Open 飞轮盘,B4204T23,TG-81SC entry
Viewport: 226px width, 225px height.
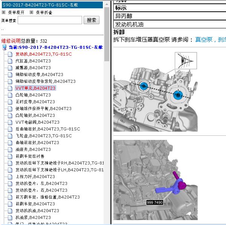pos(44,136)
